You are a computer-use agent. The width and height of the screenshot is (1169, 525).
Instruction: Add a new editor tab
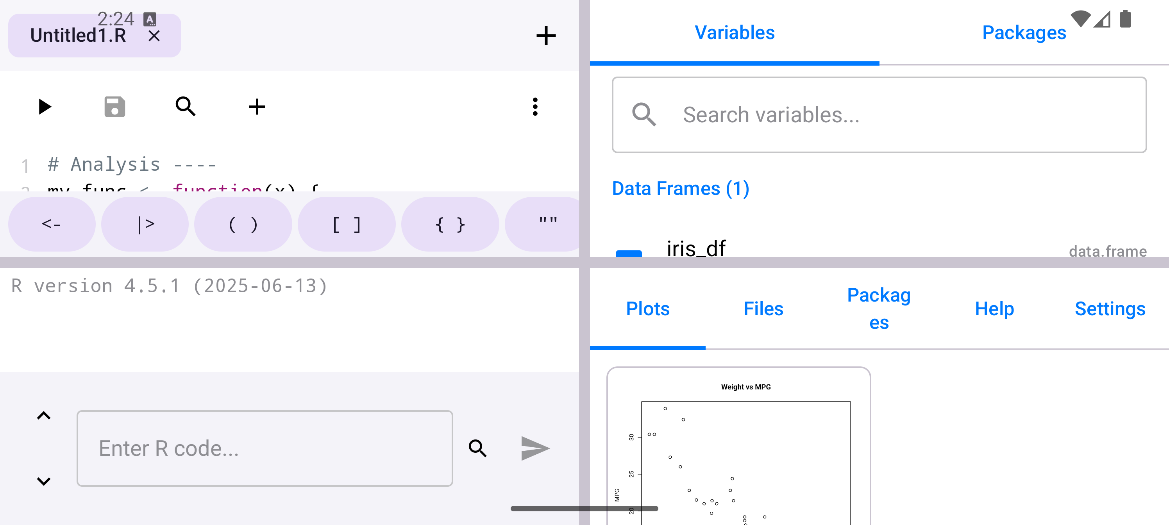pyautogui.click(x=545, y=36)
